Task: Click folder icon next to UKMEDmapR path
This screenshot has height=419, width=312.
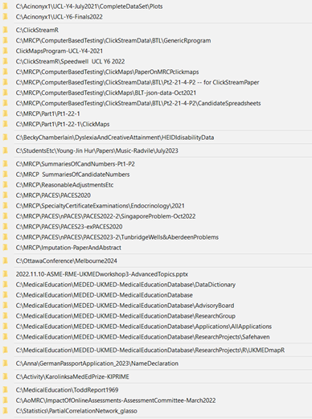Action: pos(5,350)
